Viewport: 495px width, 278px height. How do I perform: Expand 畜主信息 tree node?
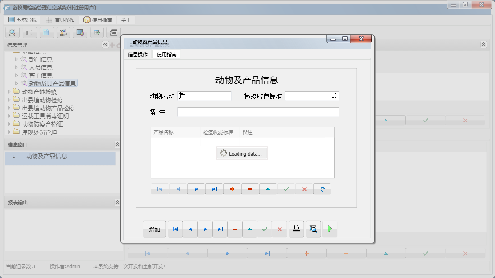point(16,75)
